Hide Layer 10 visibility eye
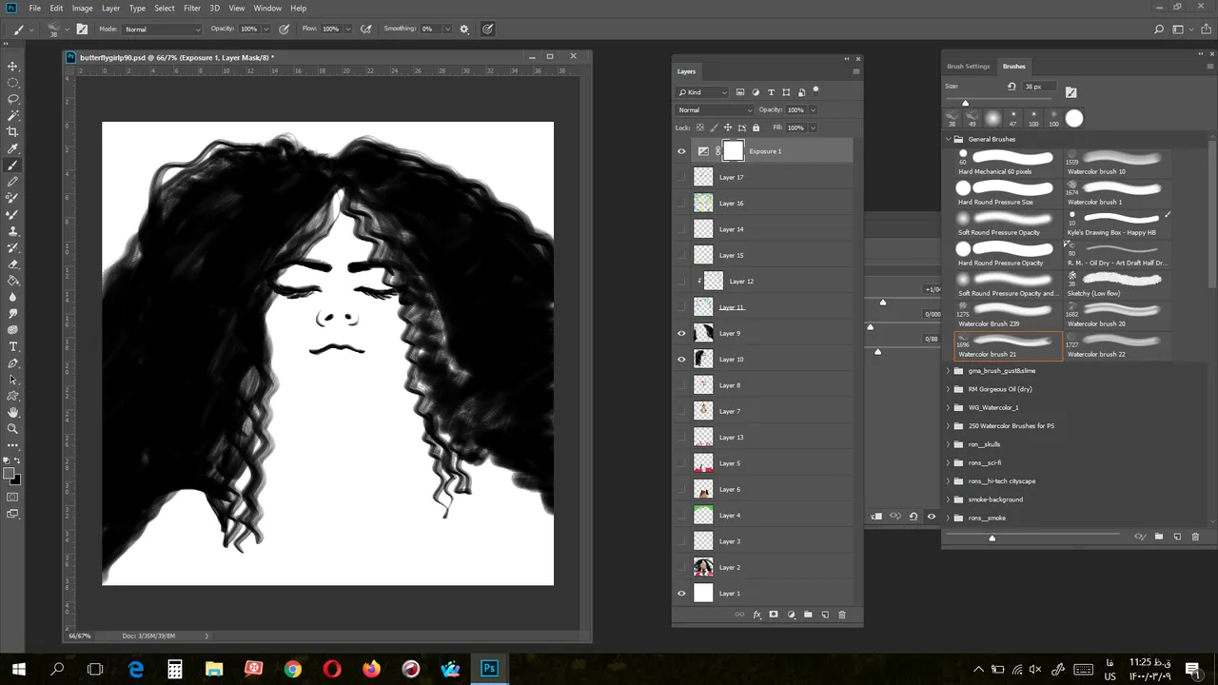 click(x=681, y=360)
